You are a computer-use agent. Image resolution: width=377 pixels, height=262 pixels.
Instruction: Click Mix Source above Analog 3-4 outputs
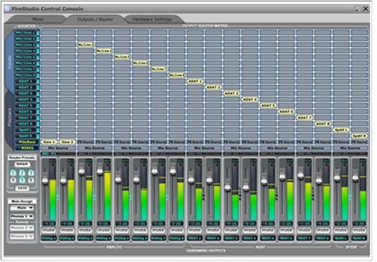click(x=95, y=148)
